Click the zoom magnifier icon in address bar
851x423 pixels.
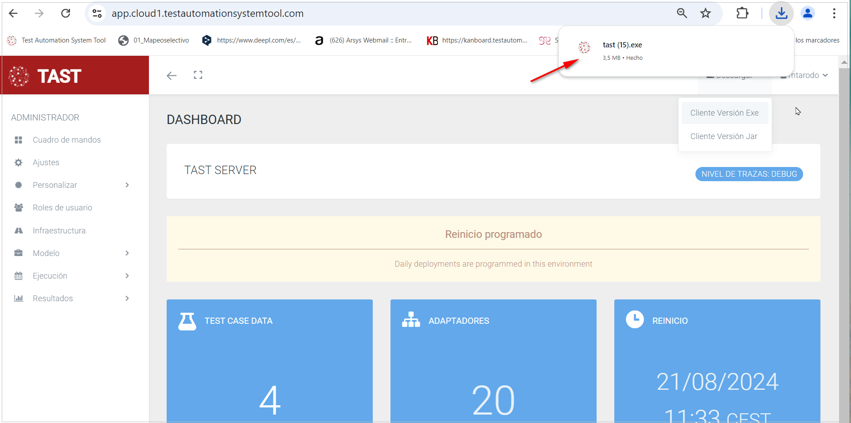click(682, 13)
